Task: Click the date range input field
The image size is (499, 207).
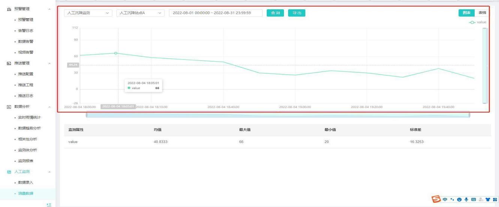Action: [x=216, y=13]
